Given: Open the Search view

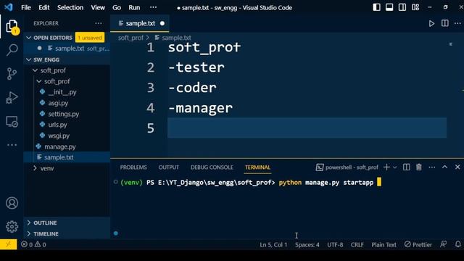Looking at the screenshot, I should pyautogui.click(x=12, y=50).
